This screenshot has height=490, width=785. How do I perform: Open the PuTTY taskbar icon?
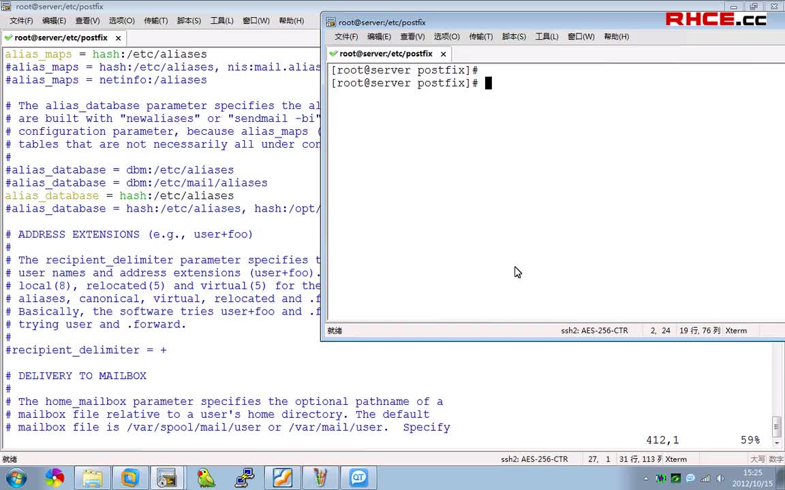point(244,478)
